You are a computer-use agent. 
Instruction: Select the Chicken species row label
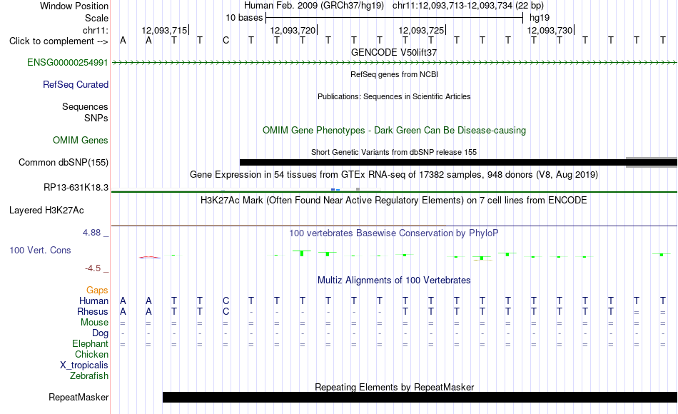pyautogui.click(x=91, y=355)
